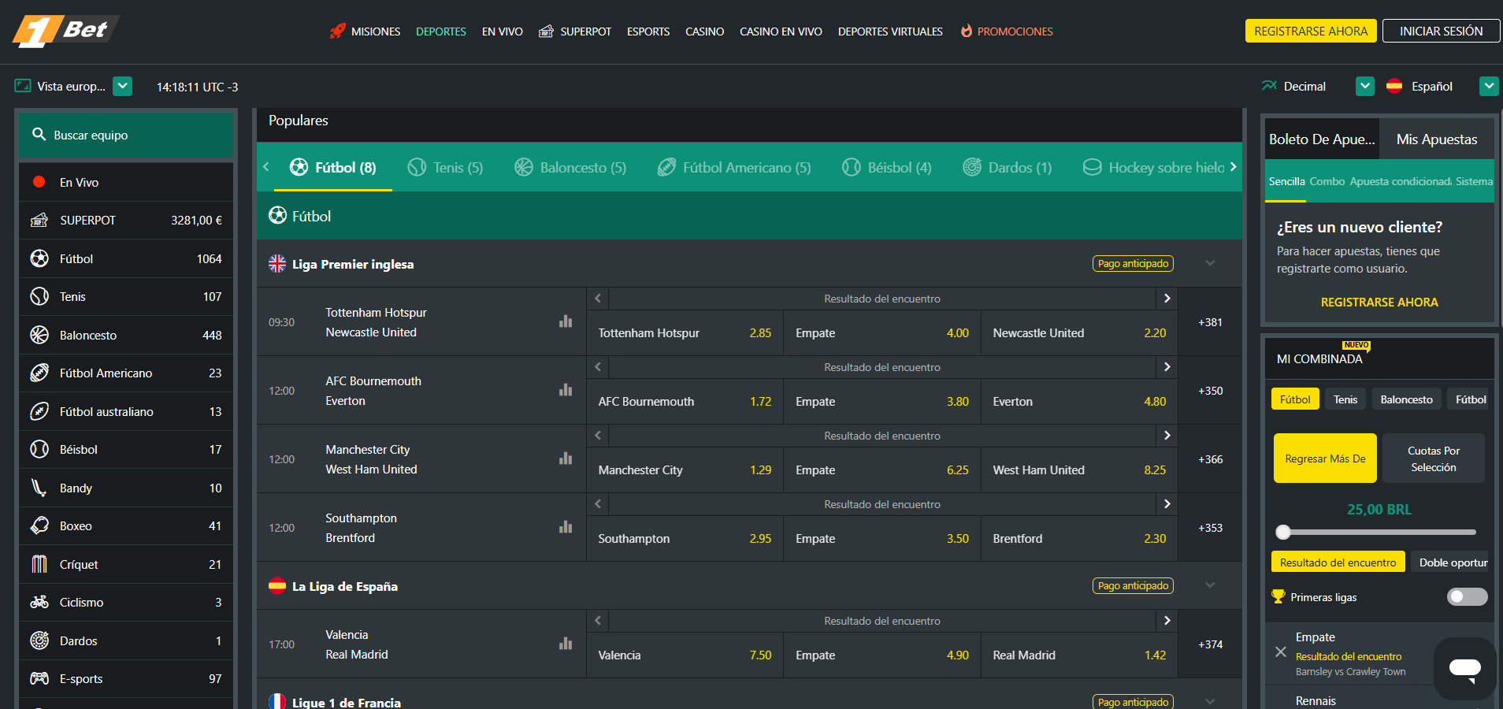
Task: Next market arrow for Tottenham Hotspur match
Action: point(1167,299)
